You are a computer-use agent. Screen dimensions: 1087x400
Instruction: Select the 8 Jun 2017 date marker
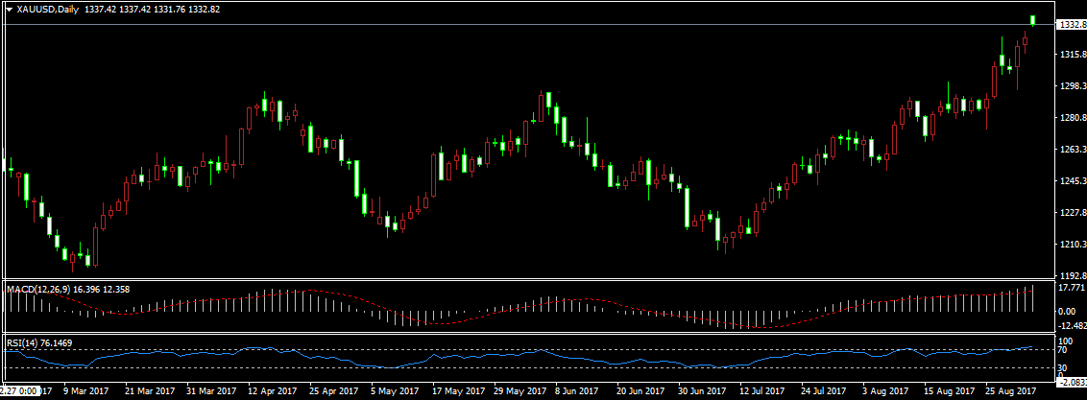click(555, 391)
